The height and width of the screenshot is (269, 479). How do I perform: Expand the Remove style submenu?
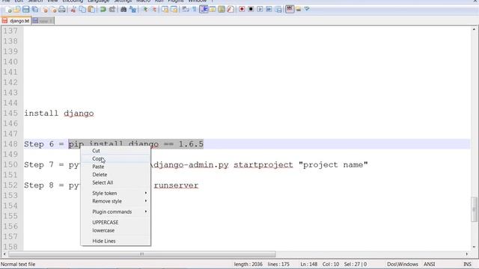(115, 201)
